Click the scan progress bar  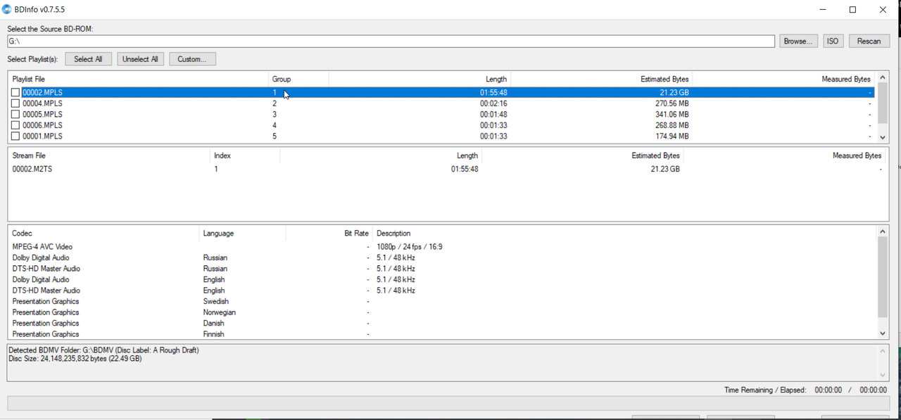click(448, 403)
